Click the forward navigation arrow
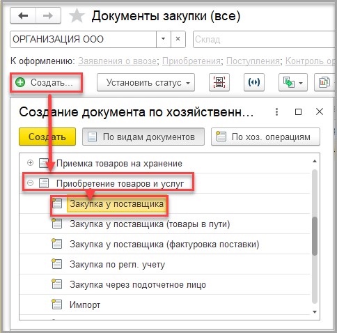 click(x=48, y=16)
